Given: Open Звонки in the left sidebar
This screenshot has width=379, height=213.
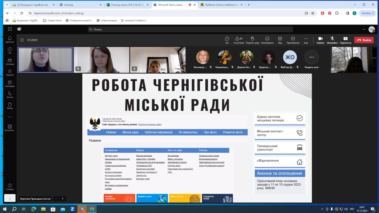Looking at the screenshot, I should [x=10, y=95].
